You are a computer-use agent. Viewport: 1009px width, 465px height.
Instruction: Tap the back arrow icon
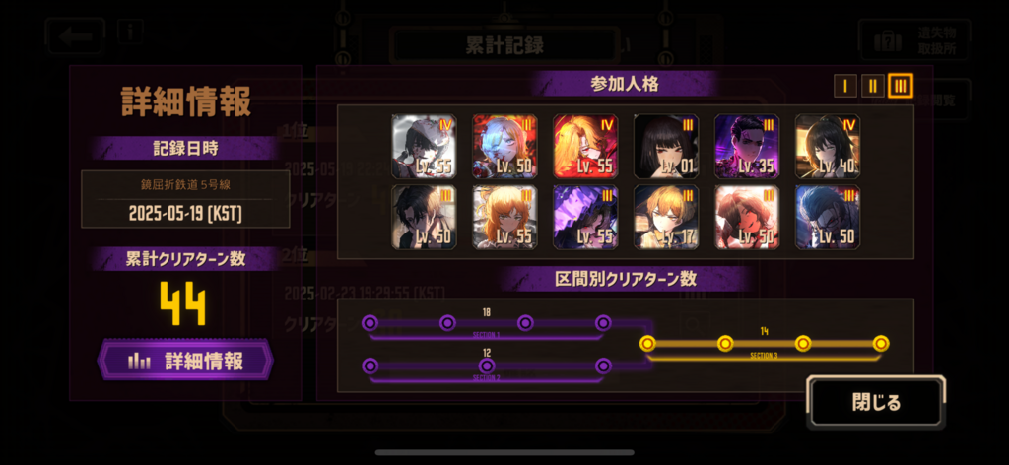tap(75, 35)
